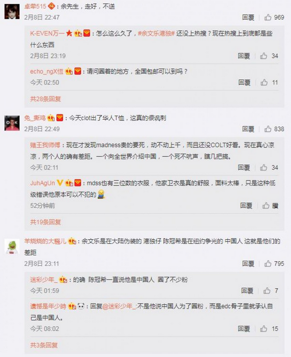This screenshot has width=291, height=357.
Task: Reply to 赌王我师傅's comment
Action: coord(244,168)
